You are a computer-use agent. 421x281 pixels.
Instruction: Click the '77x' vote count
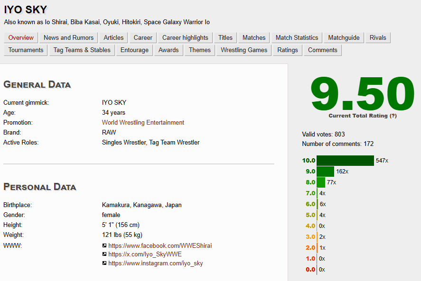(332, 182)
